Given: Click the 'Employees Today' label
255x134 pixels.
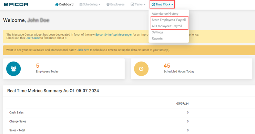Looking at the screenshot, I should pos(47,71).
